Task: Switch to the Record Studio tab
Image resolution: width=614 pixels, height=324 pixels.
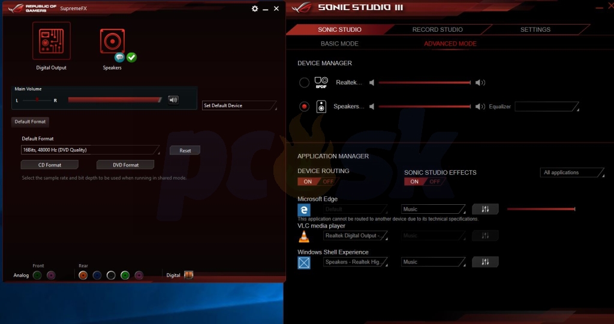Action: coord(437,29)
